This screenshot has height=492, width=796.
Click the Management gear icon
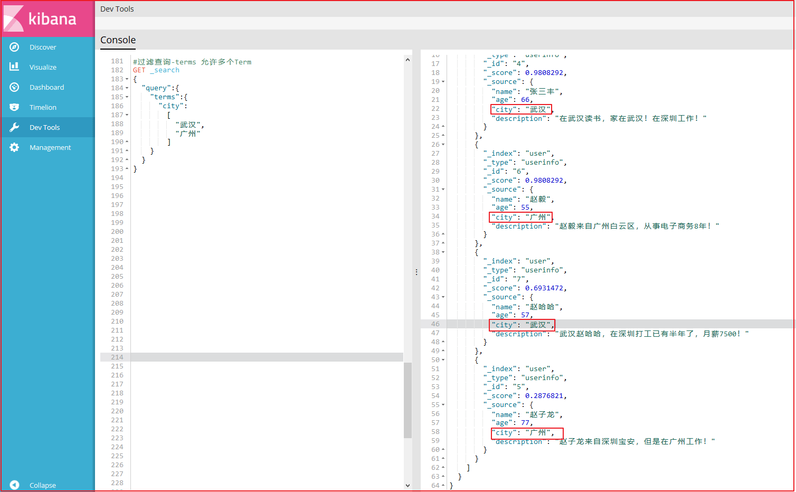(14, 147)
